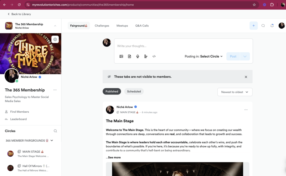Click the blue plus create button

point(253,26)
